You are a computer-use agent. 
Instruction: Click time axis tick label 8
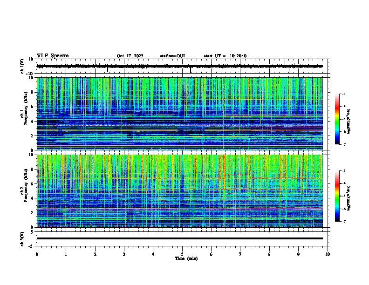pos(269,254)
